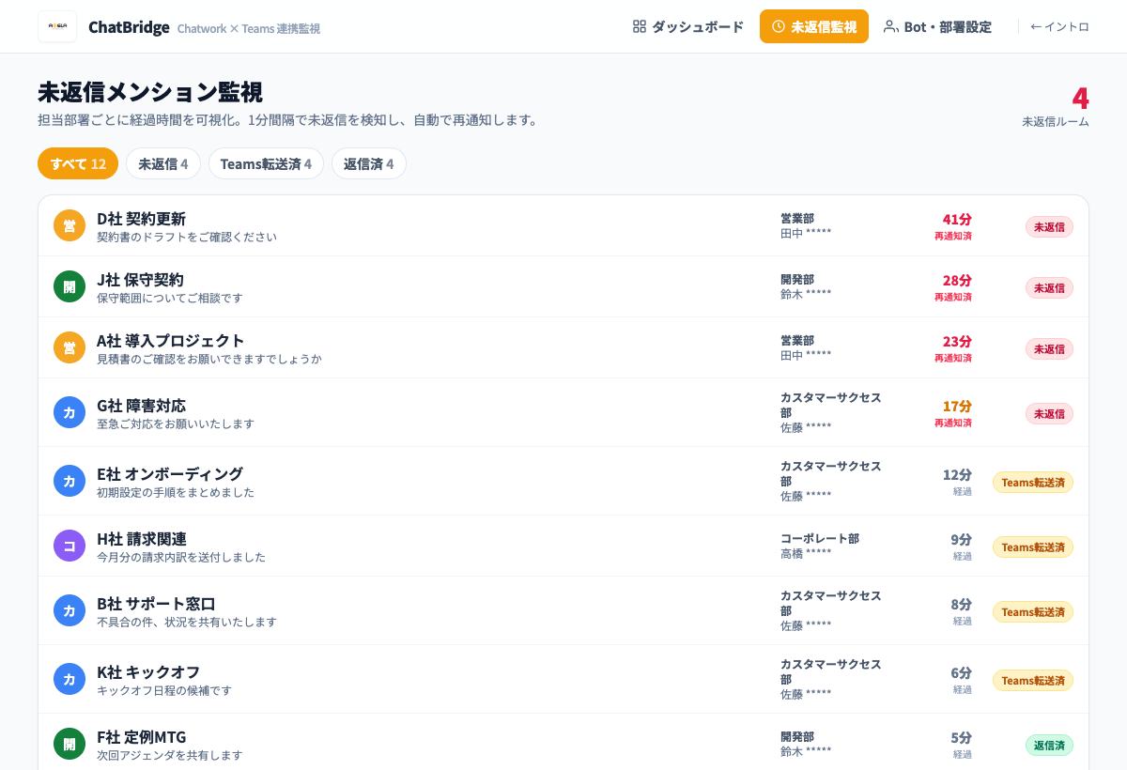Click 未返信 badge on G社 row
The width and height of the screenshot is (1127, 770).
(x=1049, y=413)
